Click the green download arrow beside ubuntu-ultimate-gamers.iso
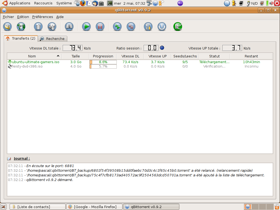Screen dimensions: 280x210 coord(10,62)
